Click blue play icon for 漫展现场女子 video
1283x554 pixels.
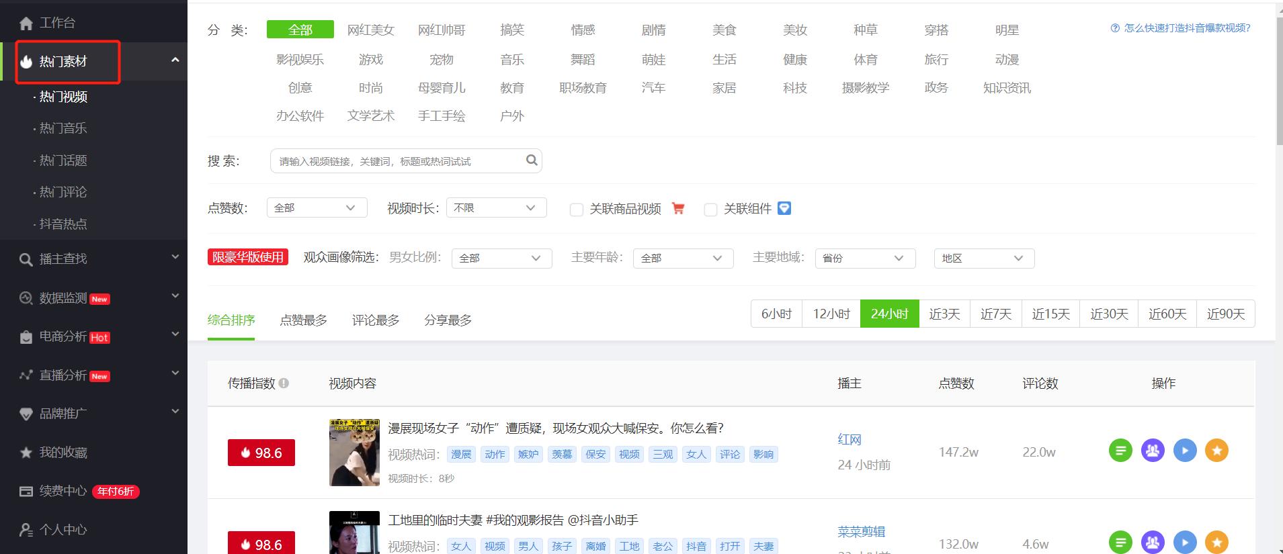click(x=1185, y=451)
